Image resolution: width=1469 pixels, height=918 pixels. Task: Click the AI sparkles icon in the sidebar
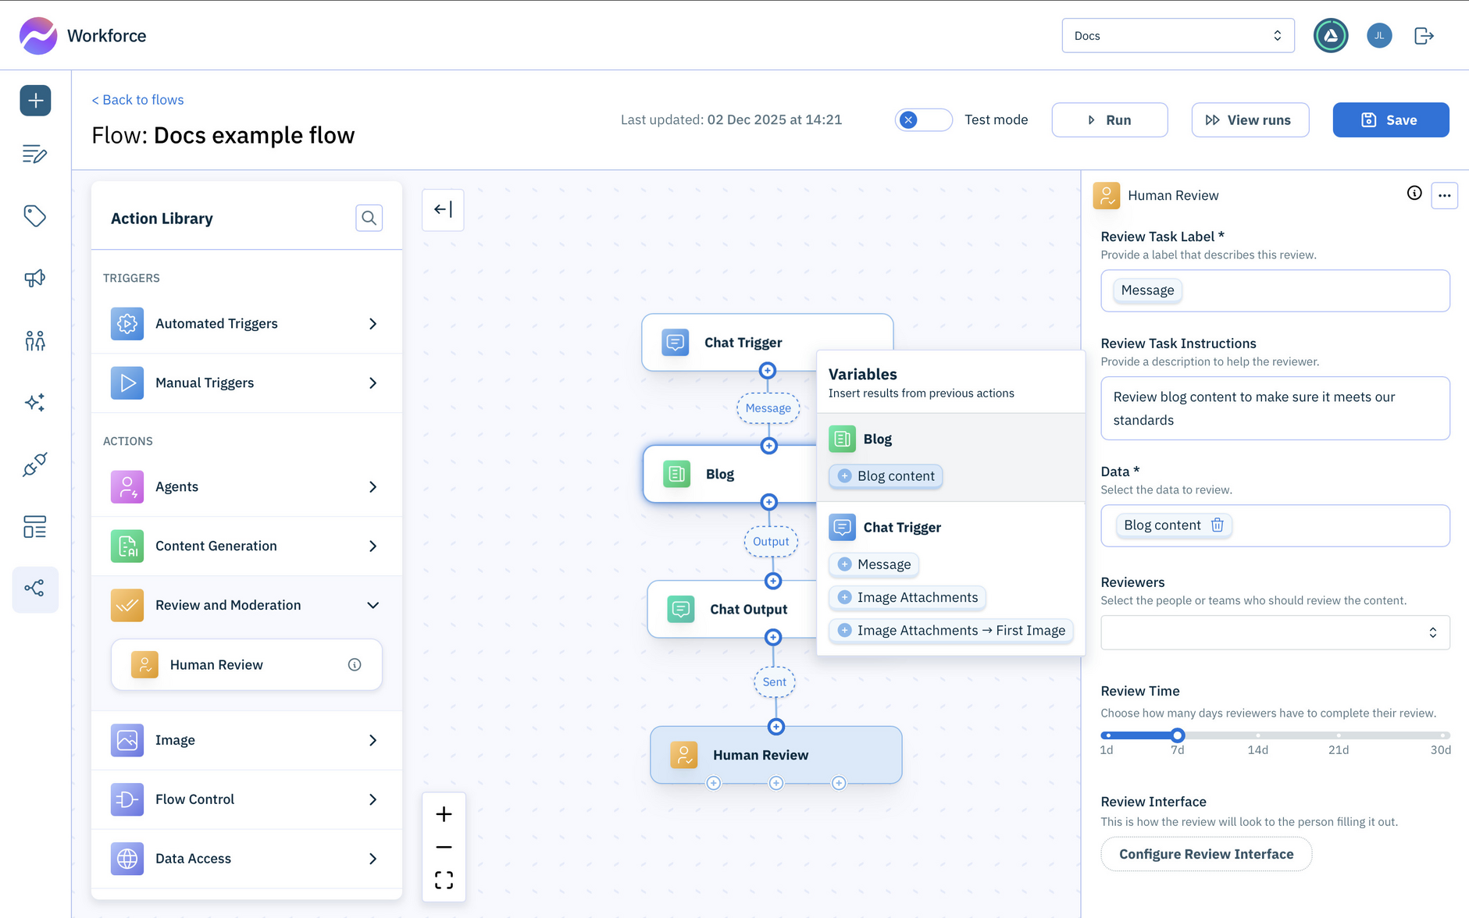tap(35, 402)
